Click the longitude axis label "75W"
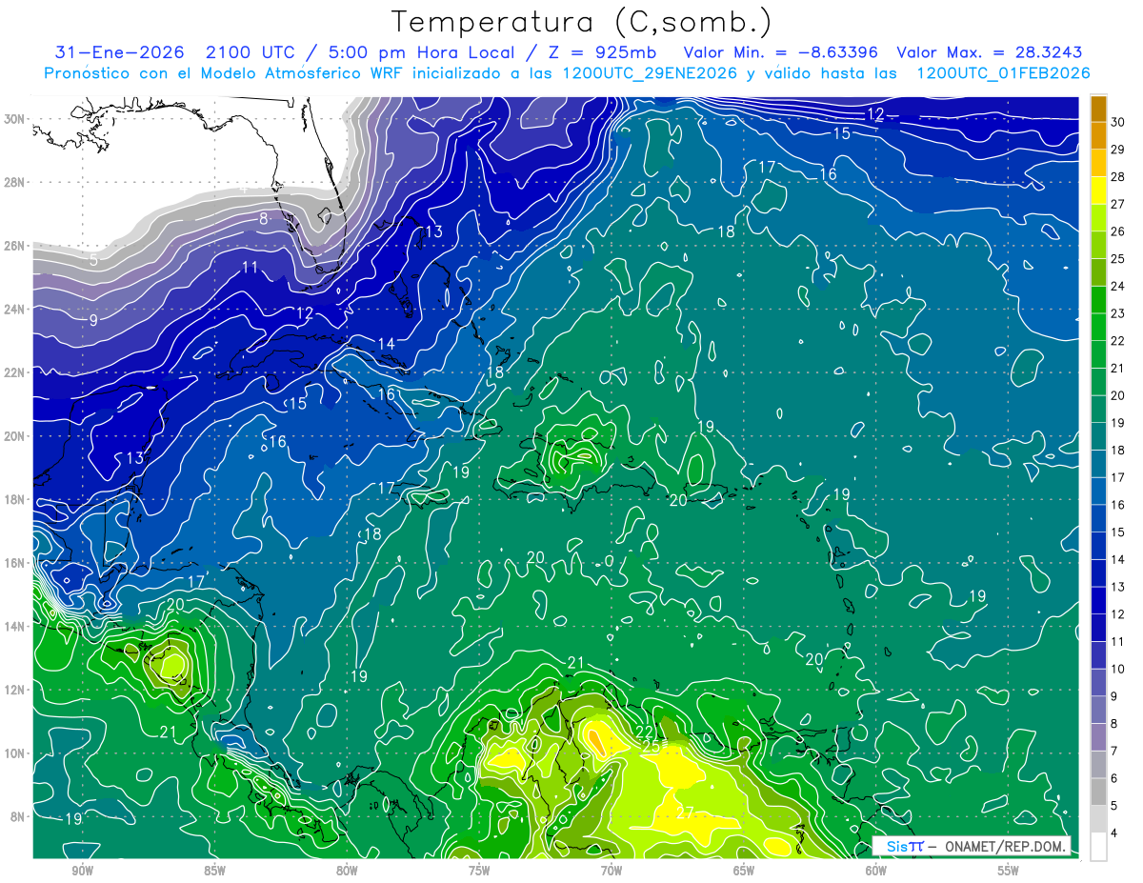This screenshot has height=883, width=1143. click(479, 872)
